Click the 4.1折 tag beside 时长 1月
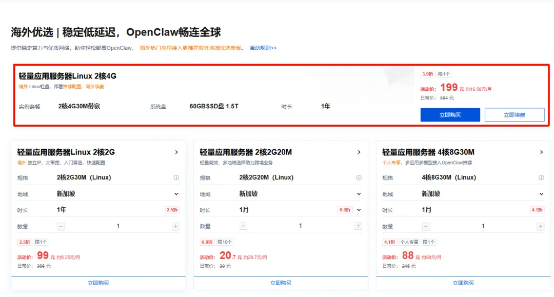 (x=537, y=210)
